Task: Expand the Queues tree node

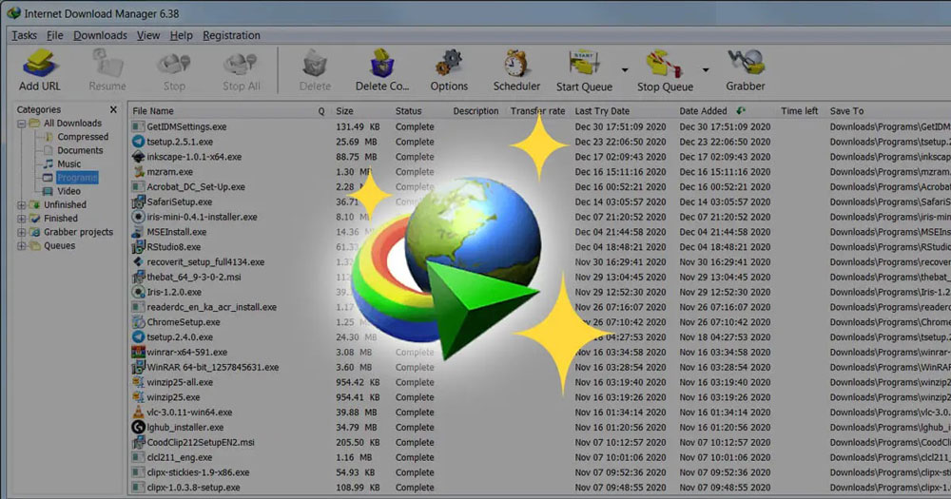Action: click(x=21, y=245)
